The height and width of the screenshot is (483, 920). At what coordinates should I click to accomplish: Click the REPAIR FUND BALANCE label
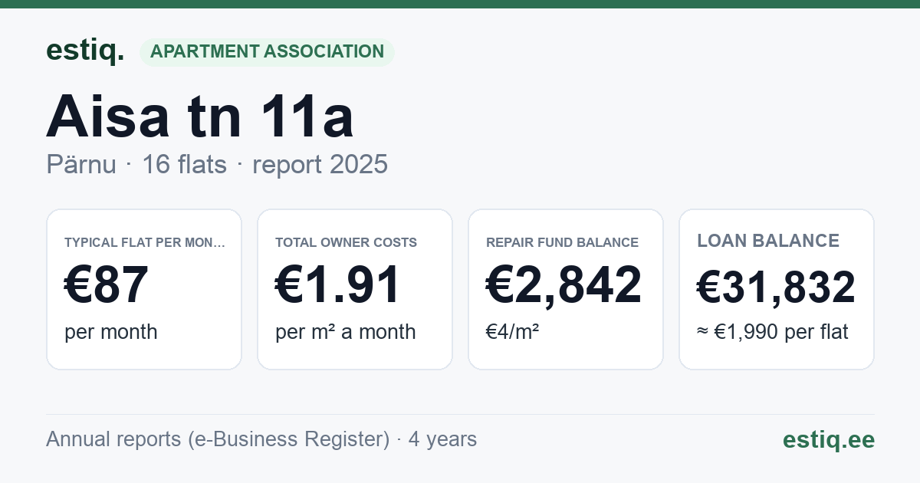click(x=562, y=242)
